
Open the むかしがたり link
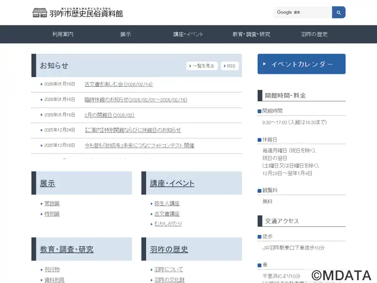168,224
